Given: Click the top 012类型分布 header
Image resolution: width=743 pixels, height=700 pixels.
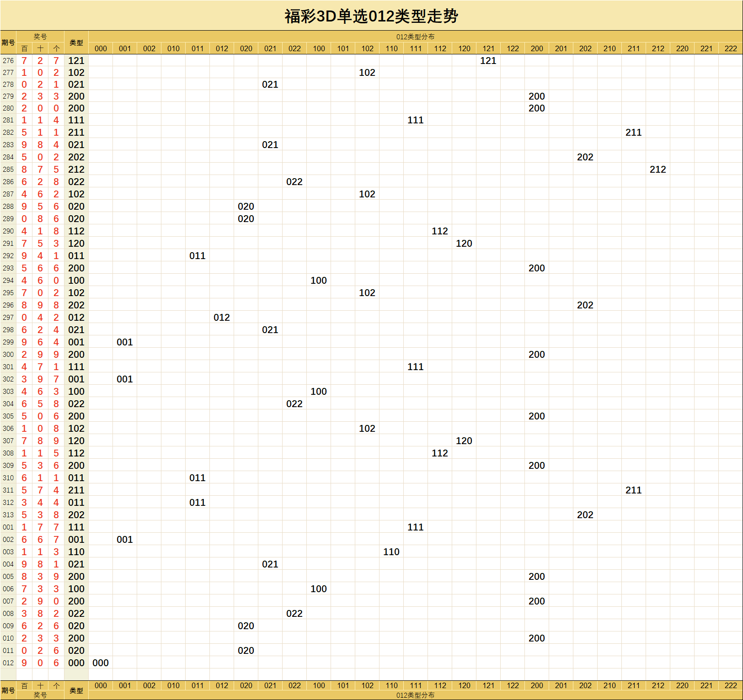Looking at the screenshot, I should (x=415, y=37).
